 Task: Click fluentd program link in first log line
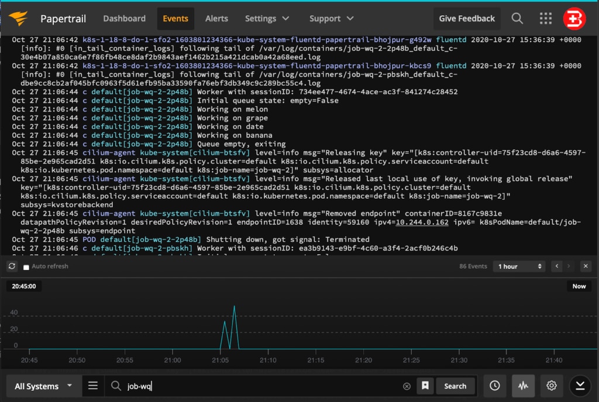point(451,40)
